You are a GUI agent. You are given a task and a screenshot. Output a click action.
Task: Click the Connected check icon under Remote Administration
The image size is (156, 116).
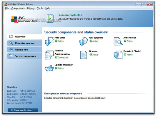[x=56, y=57]
